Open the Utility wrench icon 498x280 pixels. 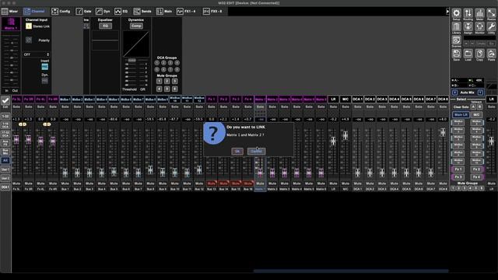(491, 26)
